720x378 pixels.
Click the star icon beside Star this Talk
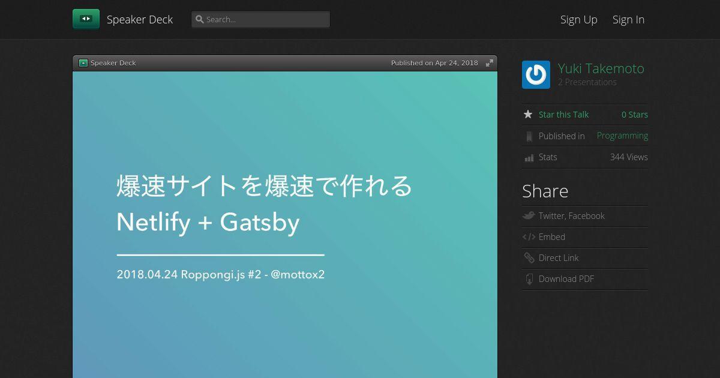(528, 114)
